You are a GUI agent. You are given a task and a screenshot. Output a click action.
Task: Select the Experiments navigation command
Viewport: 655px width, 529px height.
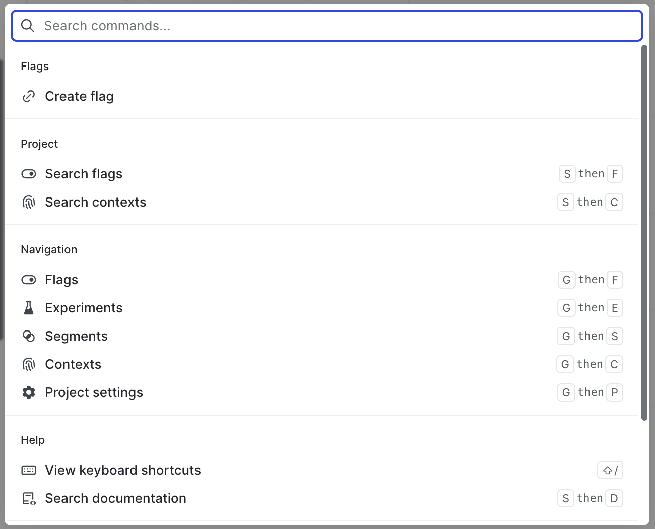coord(84,307)
